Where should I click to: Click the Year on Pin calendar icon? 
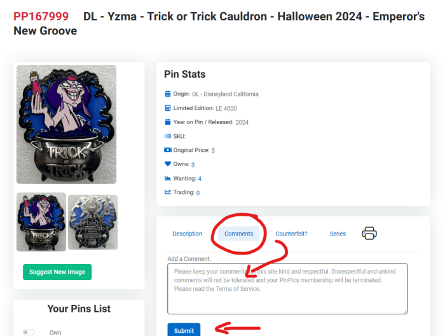[x=168, y=122]
